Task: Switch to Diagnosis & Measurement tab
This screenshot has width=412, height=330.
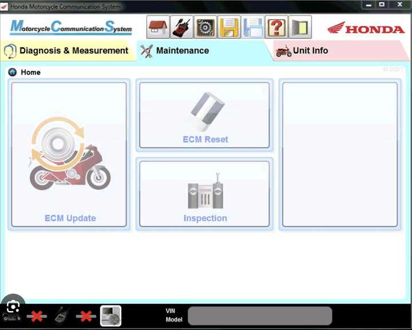Action: 67,51
